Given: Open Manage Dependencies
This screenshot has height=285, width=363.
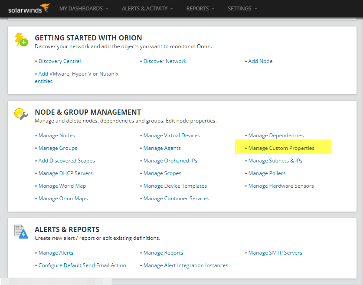Looking at the screenshot, I should pyautogui.click(x=276, y=136).
